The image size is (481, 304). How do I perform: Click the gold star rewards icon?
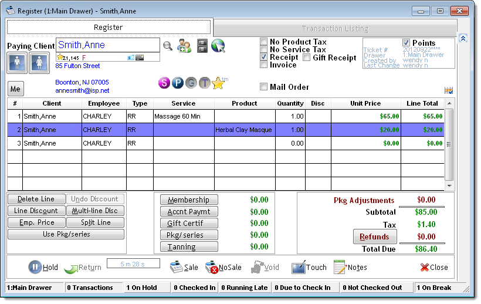[218, 83]
